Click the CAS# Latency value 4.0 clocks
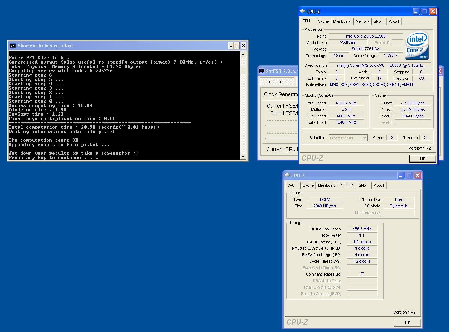This screenshot has width=449, height=332. coord(362,242)
